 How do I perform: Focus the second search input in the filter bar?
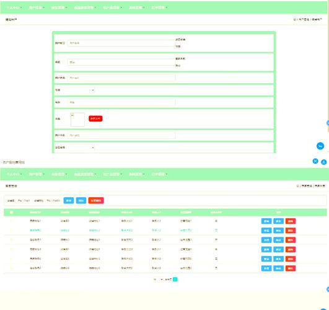click(x=53, y=201)
